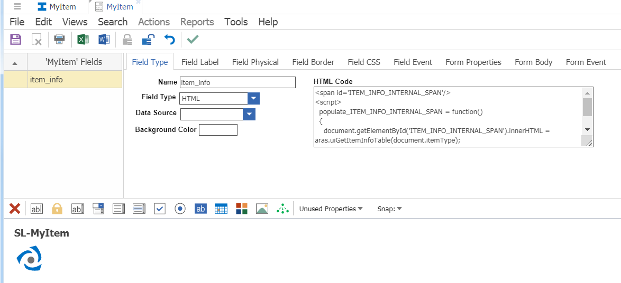Expand the Unused Properties dropdown

point(331,209)
